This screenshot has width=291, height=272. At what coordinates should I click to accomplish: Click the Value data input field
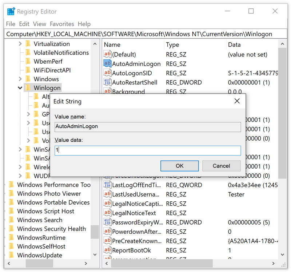148,150
